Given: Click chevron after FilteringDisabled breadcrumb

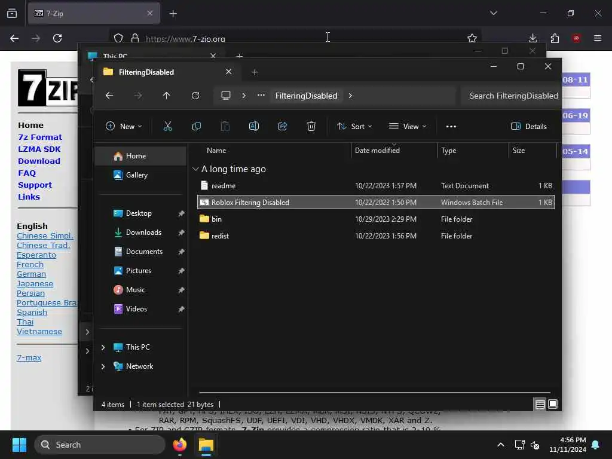Looking at the screenshot, I should click(350, 96).
